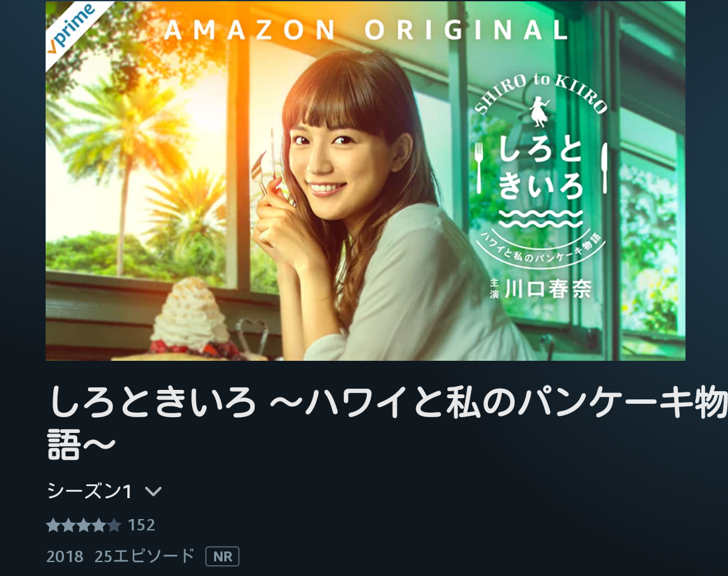Click the NR maturity rating badge

pos(222,556)
